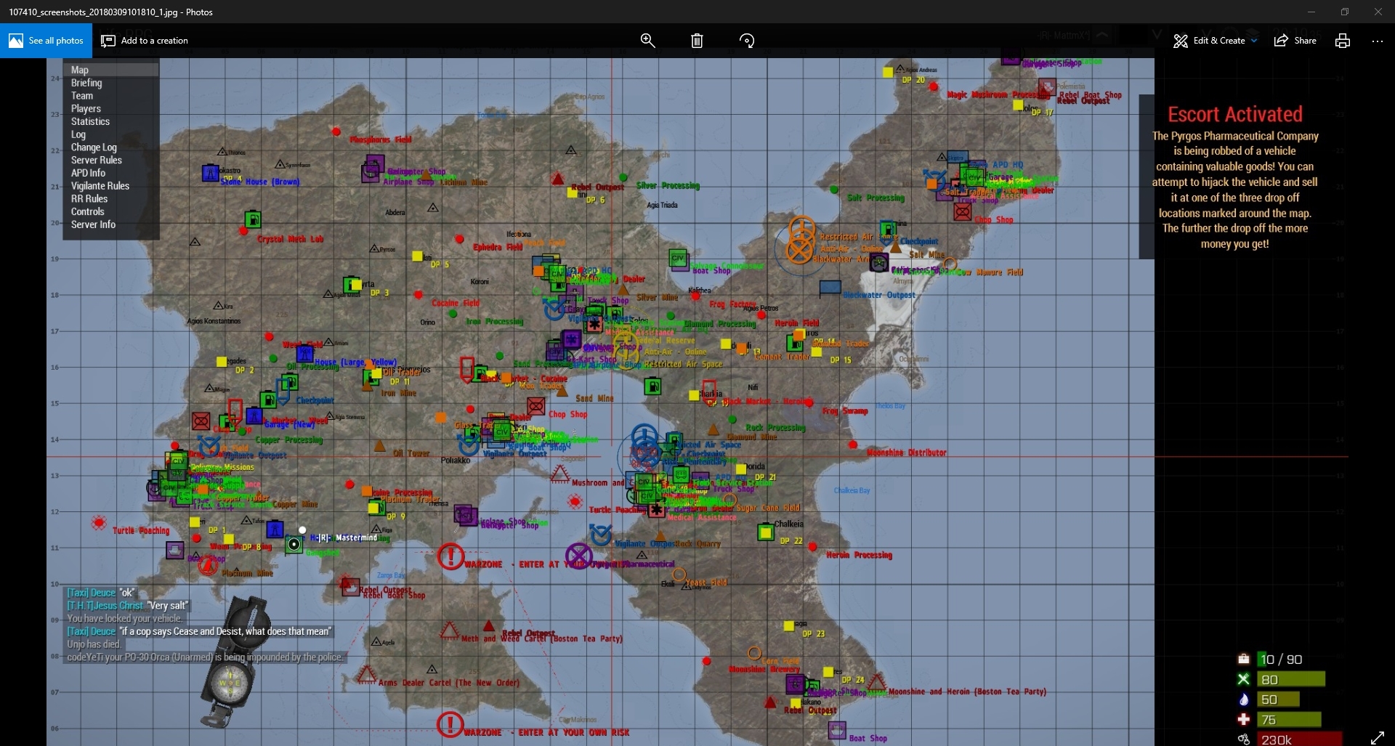Click the health bar showing 75
Screen dimensions: 1395x746
click(1290, 720)
